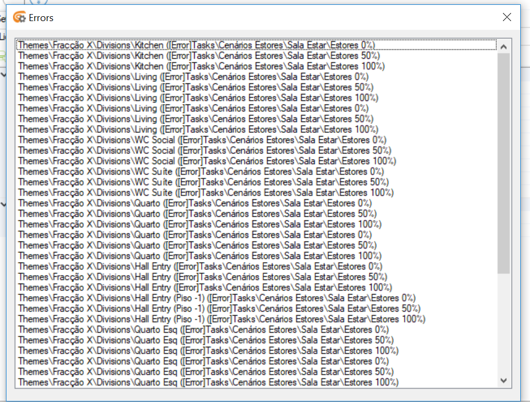Click the Errors dialog application icon
This screenshot has width=530, height=402.
click(x=19, y=17)
